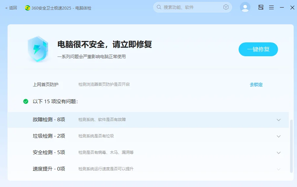Click the stacked panels icon in title bar
Screen dimensions: 297x187
(x=261, y=7)
